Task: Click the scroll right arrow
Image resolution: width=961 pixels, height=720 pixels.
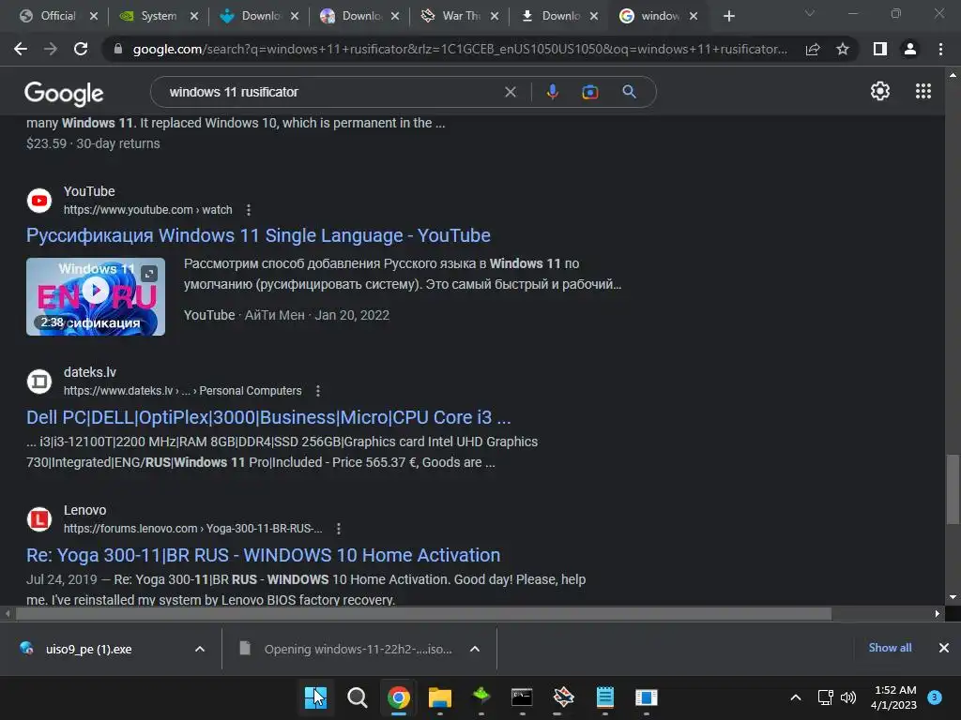Action: [x=938, y=613]
